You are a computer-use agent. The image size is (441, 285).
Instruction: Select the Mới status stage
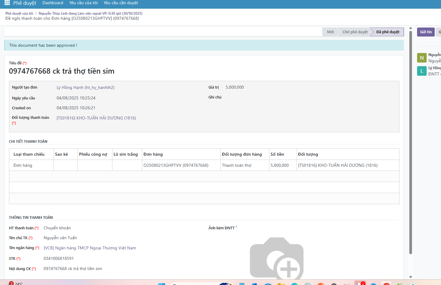(x=330, y=32)
